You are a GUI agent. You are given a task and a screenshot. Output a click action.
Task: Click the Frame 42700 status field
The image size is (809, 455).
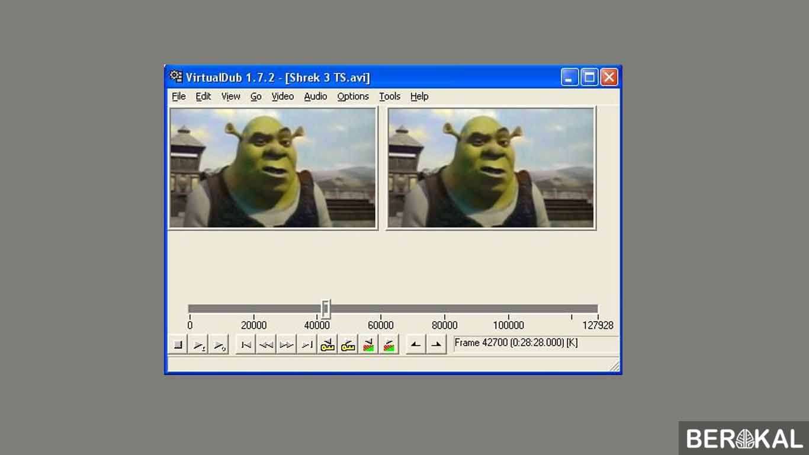click(536, 343)
